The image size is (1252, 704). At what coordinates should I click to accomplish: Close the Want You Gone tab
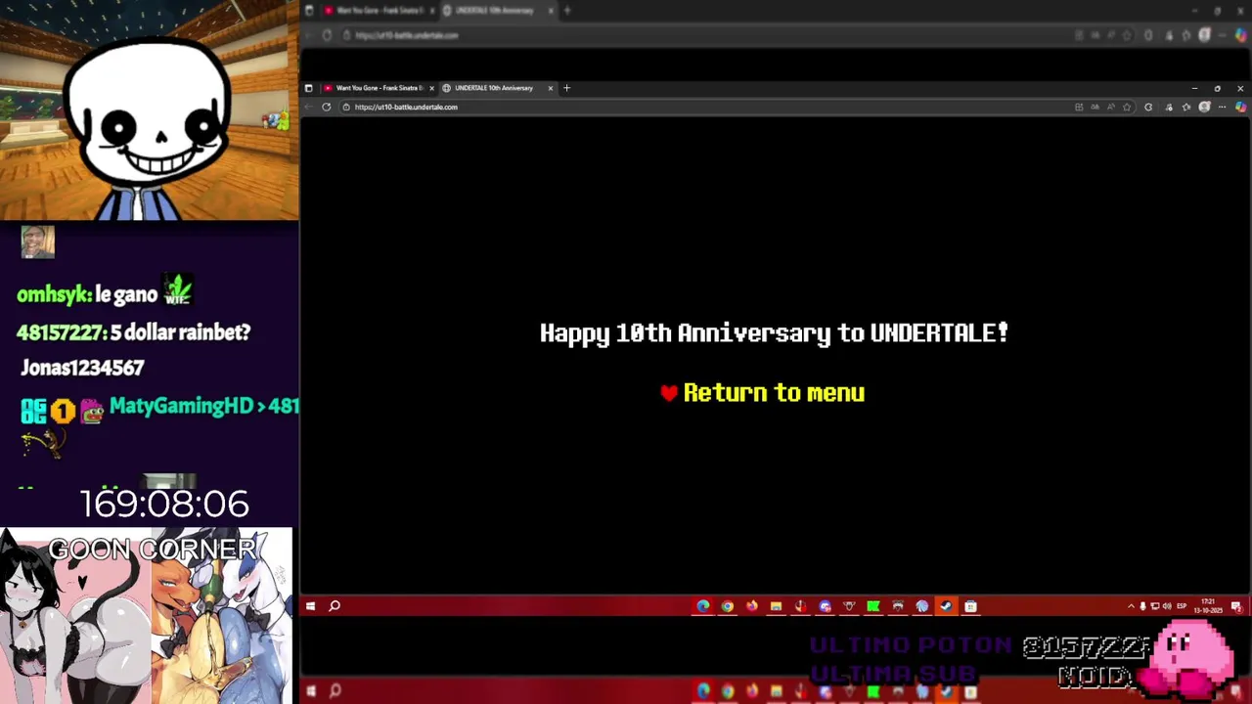(x=431, y=88)
